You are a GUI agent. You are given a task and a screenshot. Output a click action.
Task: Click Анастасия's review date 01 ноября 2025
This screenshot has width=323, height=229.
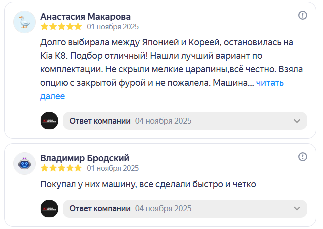coord(113,27)
